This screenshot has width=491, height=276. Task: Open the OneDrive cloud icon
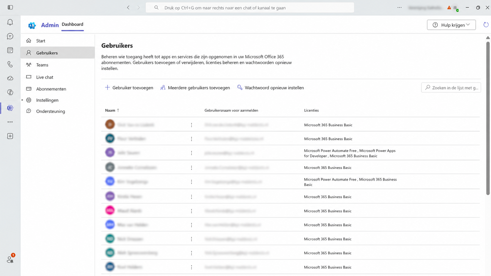[10, 78]
